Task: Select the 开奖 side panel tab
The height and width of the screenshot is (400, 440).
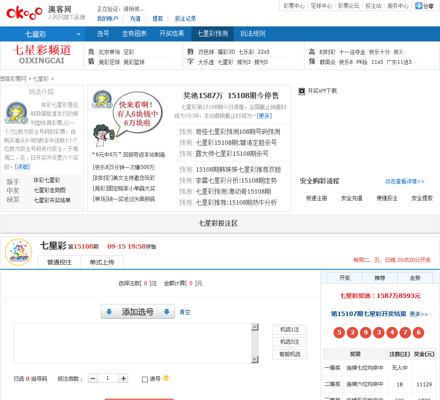Action: 345,278
